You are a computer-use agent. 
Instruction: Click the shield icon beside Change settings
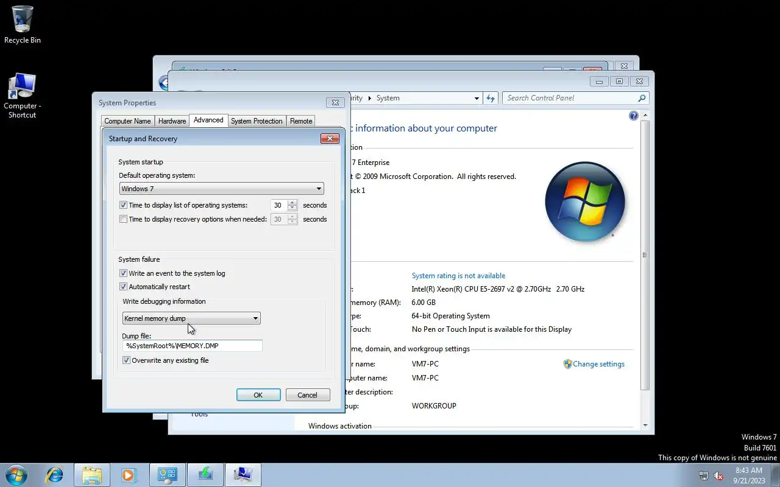(567, 364)
